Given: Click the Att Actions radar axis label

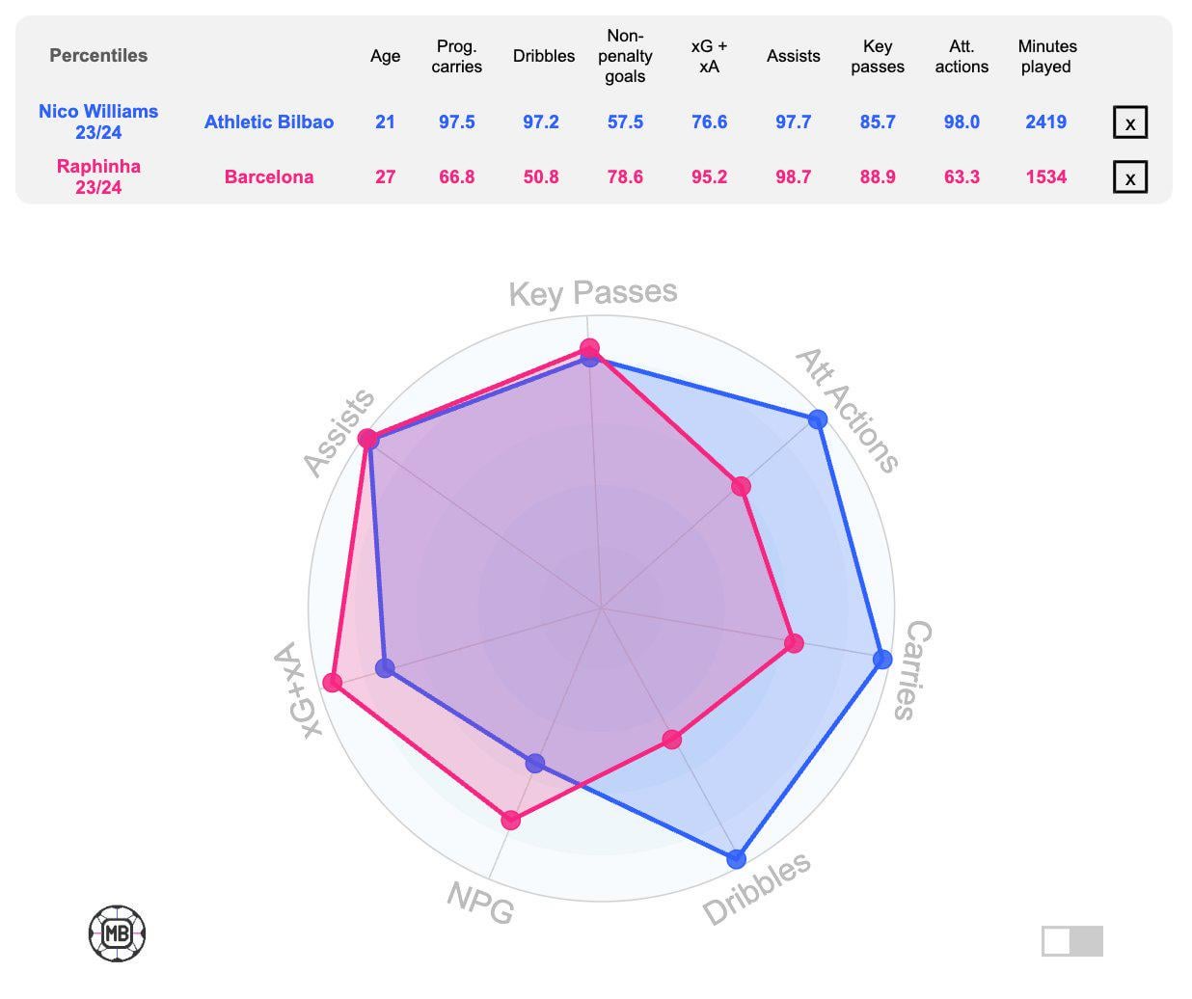Looking at the screenshot, I should 847,411.
